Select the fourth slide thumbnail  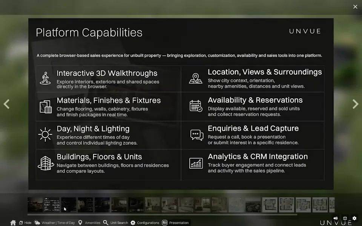pos(86,205)
